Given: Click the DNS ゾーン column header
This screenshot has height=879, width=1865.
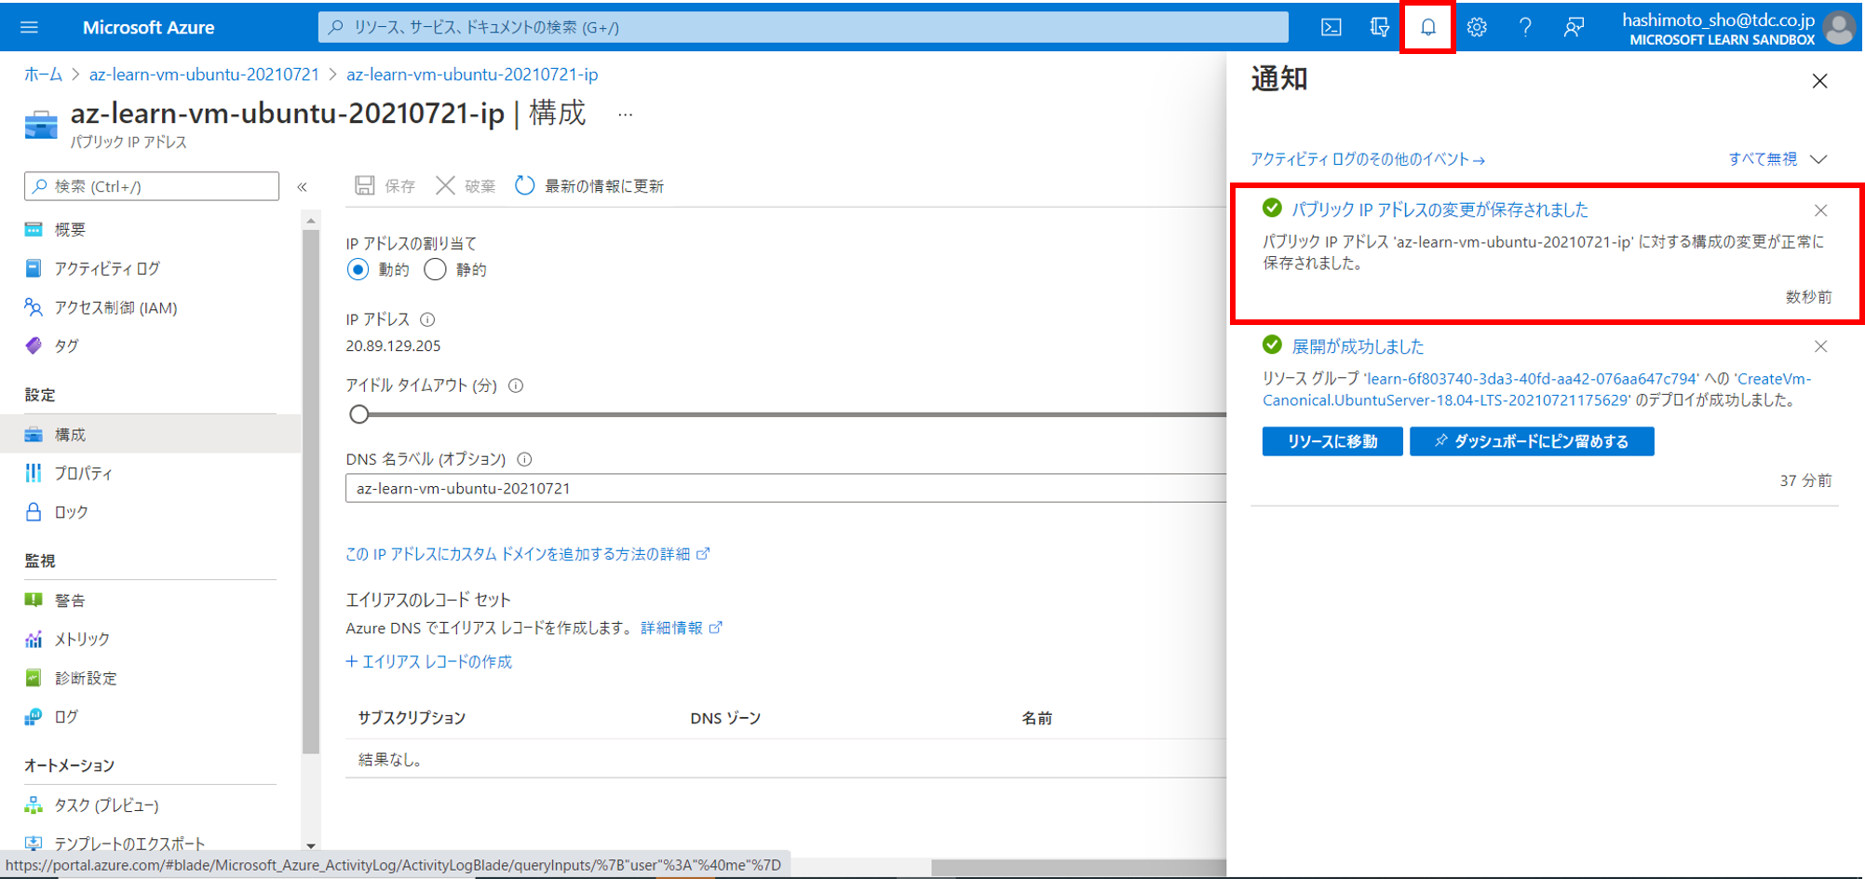Looking at the screenshot, I should click(725, 718).
